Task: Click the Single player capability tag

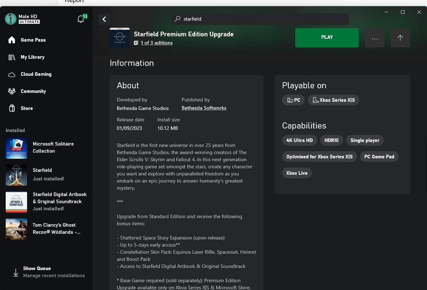Action: (365, 141)
